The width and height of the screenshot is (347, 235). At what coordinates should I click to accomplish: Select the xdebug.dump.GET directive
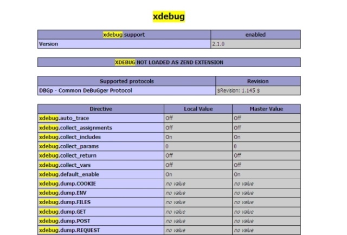101,212
